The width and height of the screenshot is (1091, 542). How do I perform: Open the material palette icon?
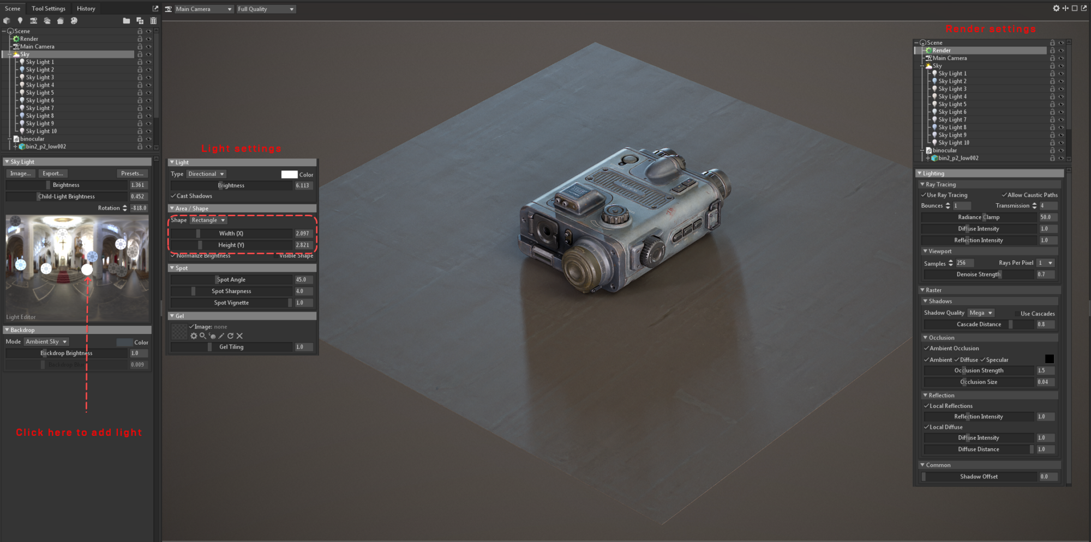tap(74, 20)
